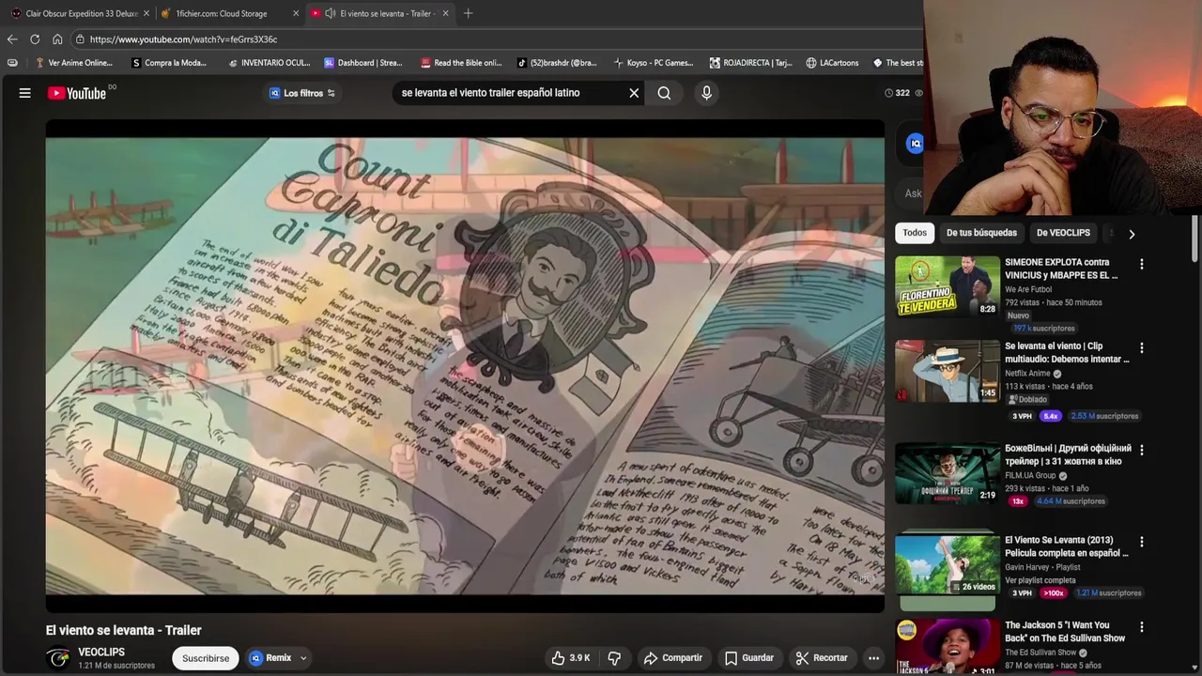Open the FILM.UA trailer thumbnail

pyautogui.click(x=947, y=472)
